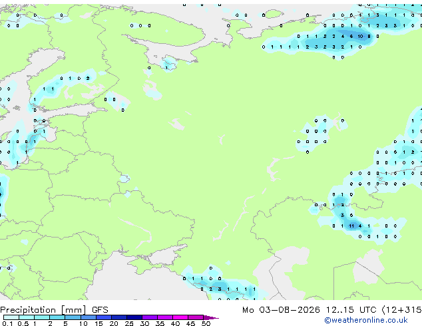Select legend label '30'

coord(145,323)
